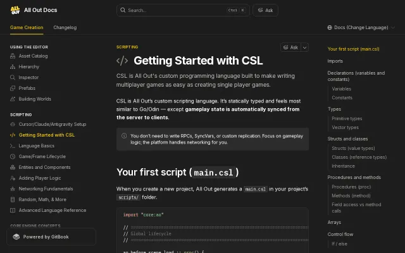The image size is (405, 253).
Task: Go to Constants in page outline
Action: pyautogui.click(x=342, y=97)
